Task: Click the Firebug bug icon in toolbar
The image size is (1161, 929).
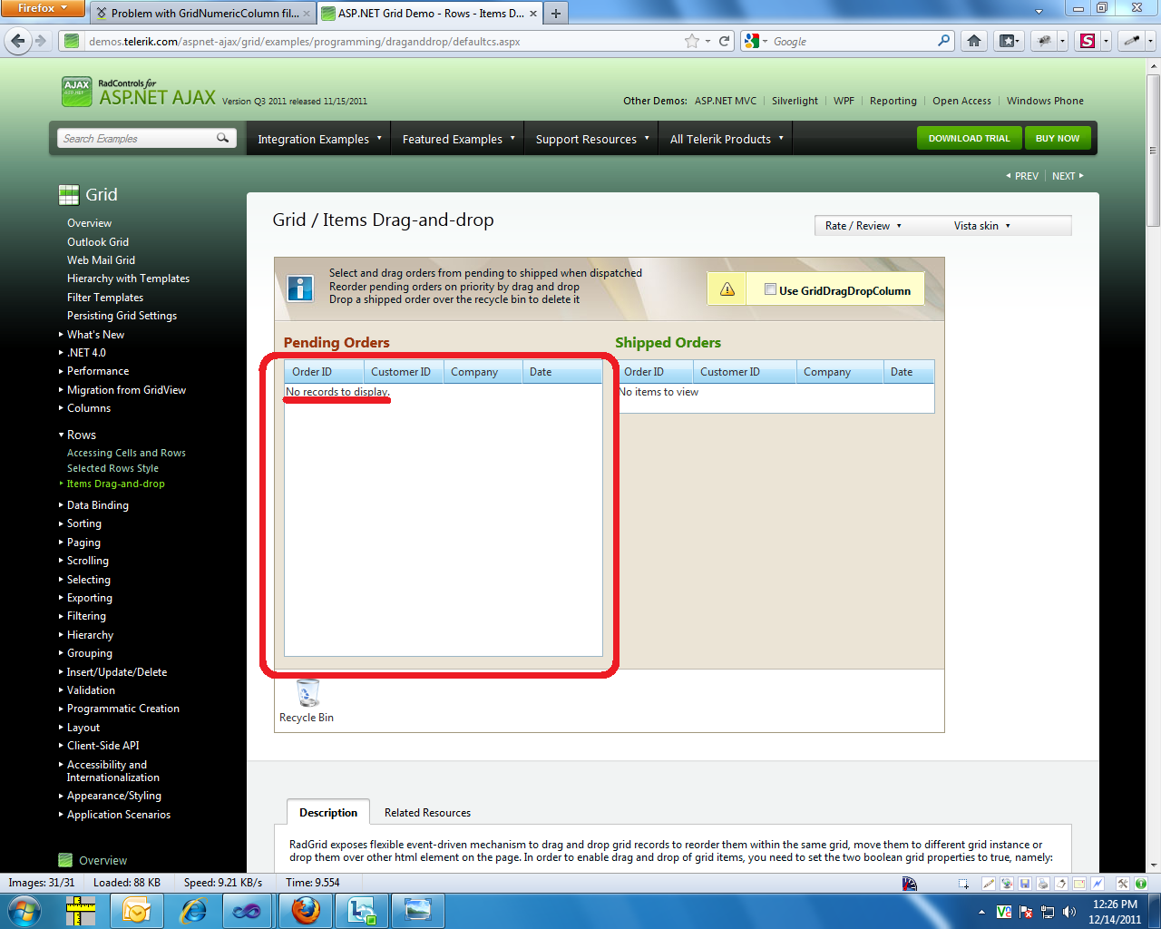Action: (x=1044, y=41)
